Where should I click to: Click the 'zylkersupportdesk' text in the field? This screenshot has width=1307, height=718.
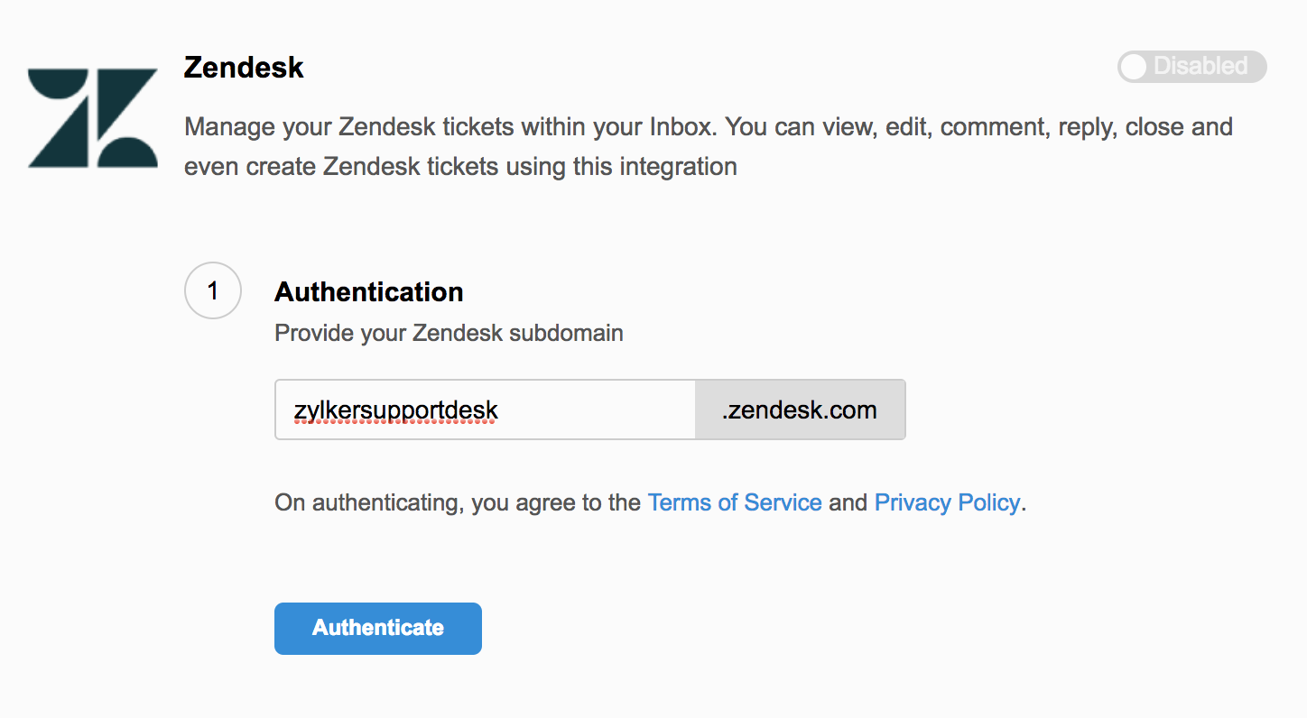pos(396,411)
